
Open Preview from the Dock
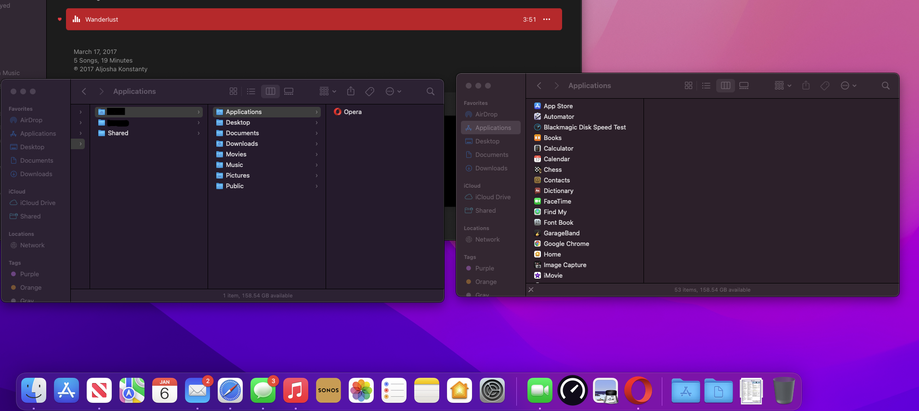605,390
